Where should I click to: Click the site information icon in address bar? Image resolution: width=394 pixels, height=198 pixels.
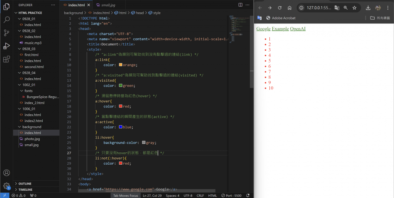(x=302, y=8)
